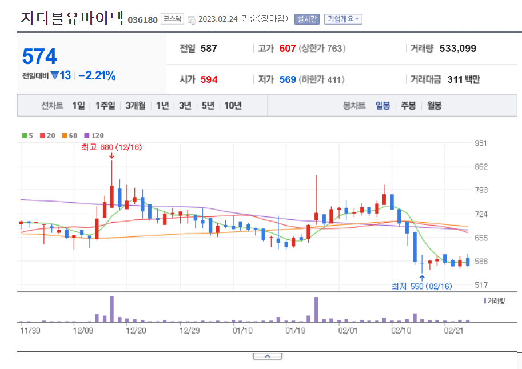The image size is (522, 369).
Task: Click the 하한가 411 text
Action: pos(321,79)
